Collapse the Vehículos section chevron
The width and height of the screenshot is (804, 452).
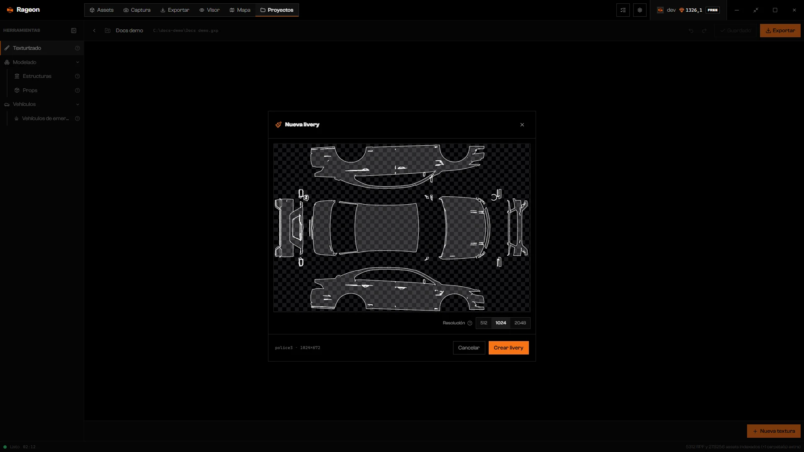(x=77, y=104)
